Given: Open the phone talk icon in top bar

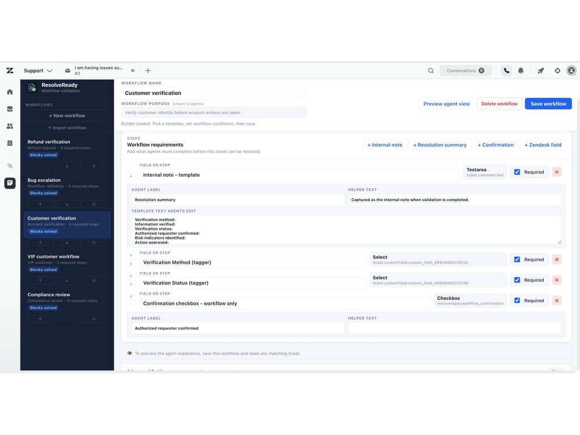Looking at the screenshot, I should (x=506, y=71).
